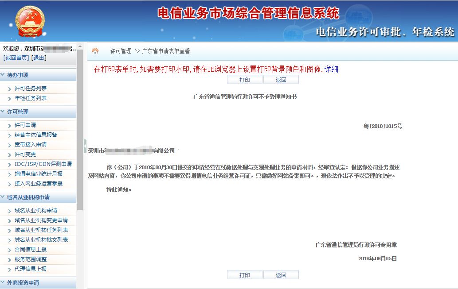Viewport: 458px width, 289px height.
Task: Click the date 2018年09月05日
Action: pyautogui.click(x=377, y=258)
